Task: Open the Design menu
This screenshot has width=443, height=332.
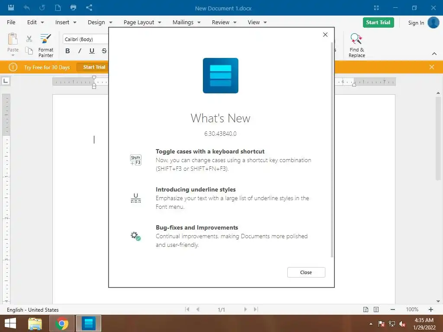Action: point(100,22)
